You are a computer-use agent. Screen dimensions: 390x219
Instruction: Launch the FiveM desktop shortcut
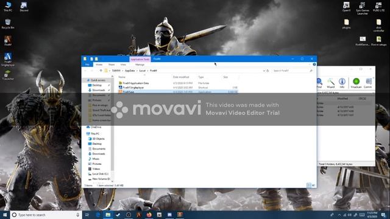(8, 41)
